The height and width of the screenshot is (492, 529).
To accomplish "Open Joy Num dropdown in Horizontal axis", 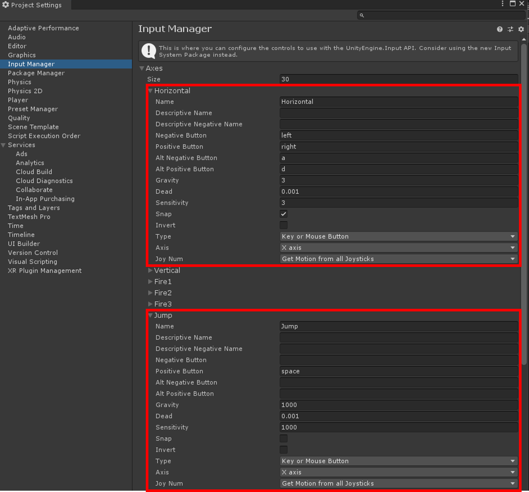I will (x=399, y=259).
